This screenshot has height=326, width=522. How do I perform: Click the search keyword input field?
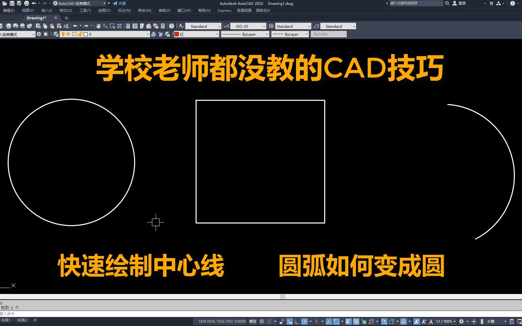click(x=415, y=3)
